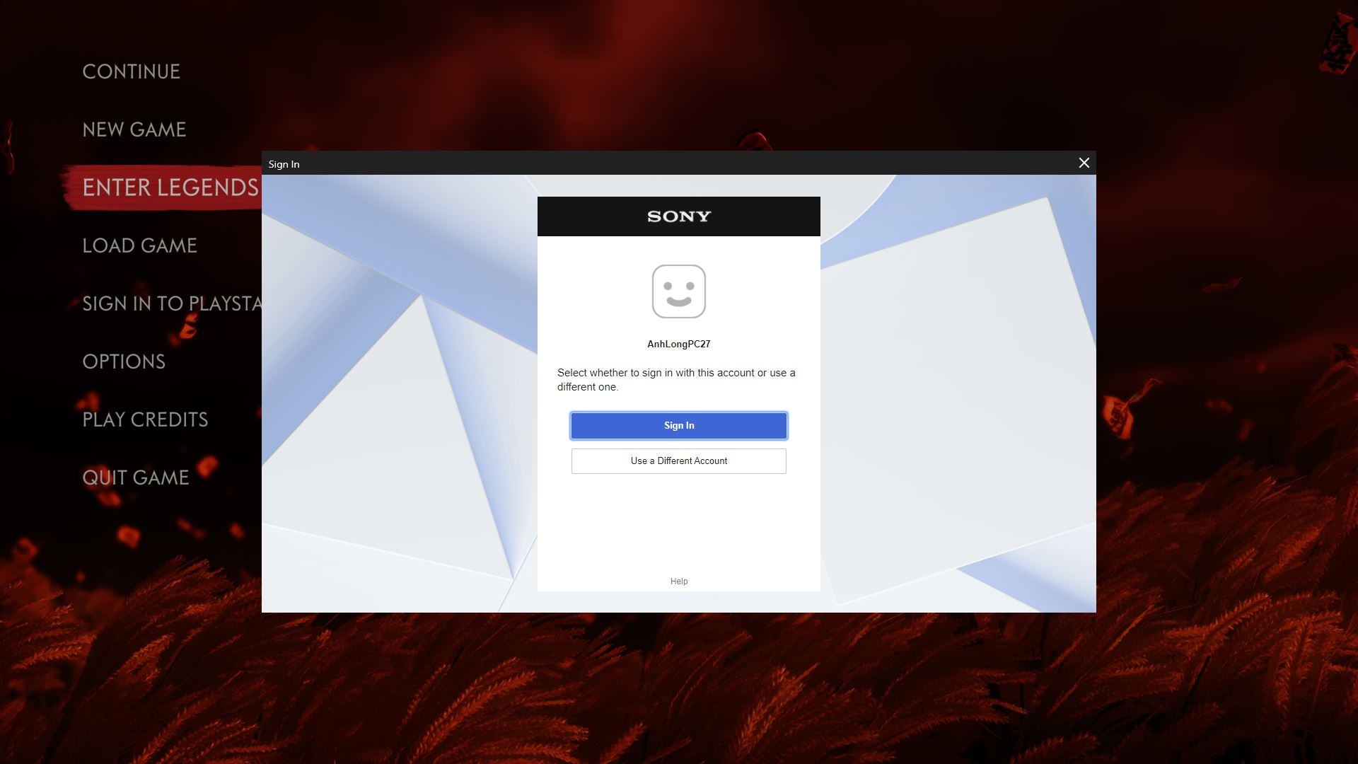Viewport: 1358px width, 764px height.
Task: Expand the Sony account selector dropdown
Action: [x=679, y=461]
